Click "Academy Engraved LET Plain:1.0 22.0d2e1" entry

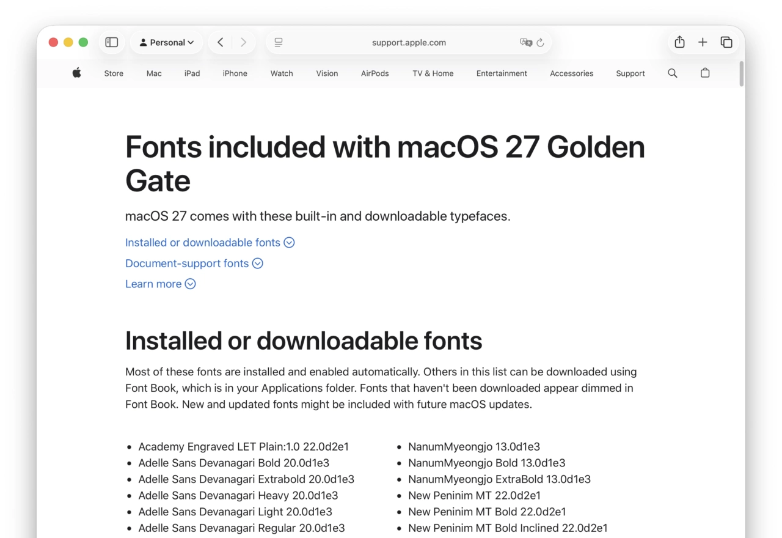tap(244, 447)
